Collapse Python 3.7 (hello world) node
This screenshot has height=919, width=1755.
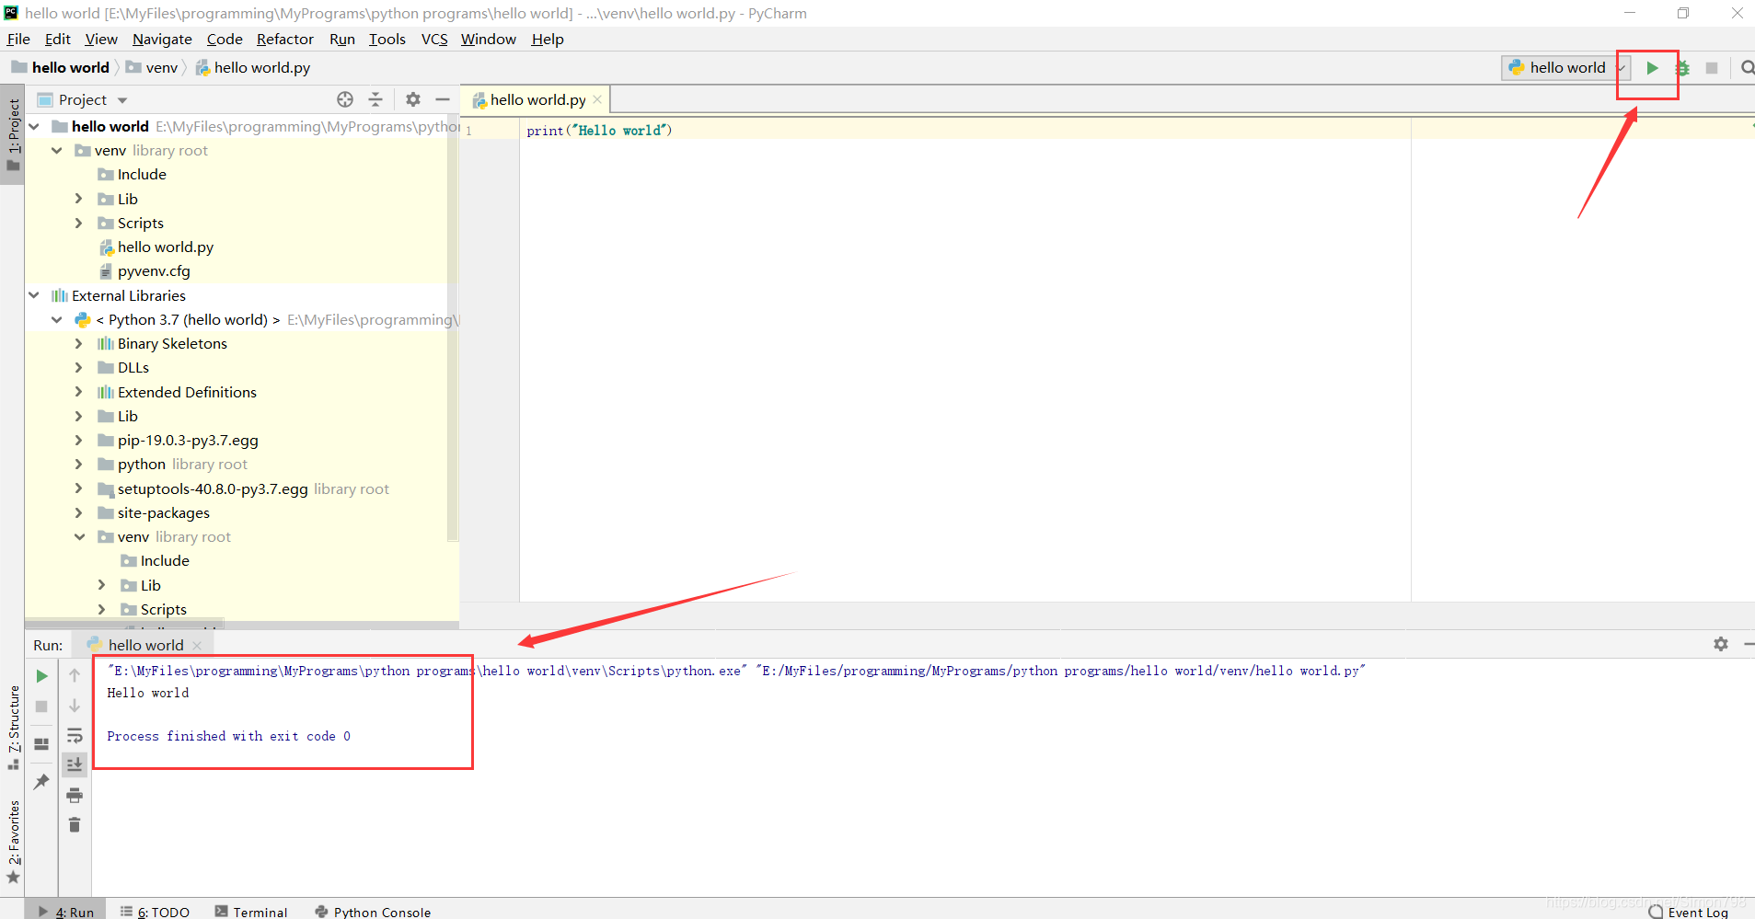pyautogui.click(x=57, y=319)
